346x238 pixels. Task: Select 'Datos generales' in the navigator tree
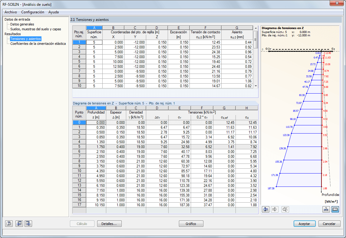coord(22,24)
